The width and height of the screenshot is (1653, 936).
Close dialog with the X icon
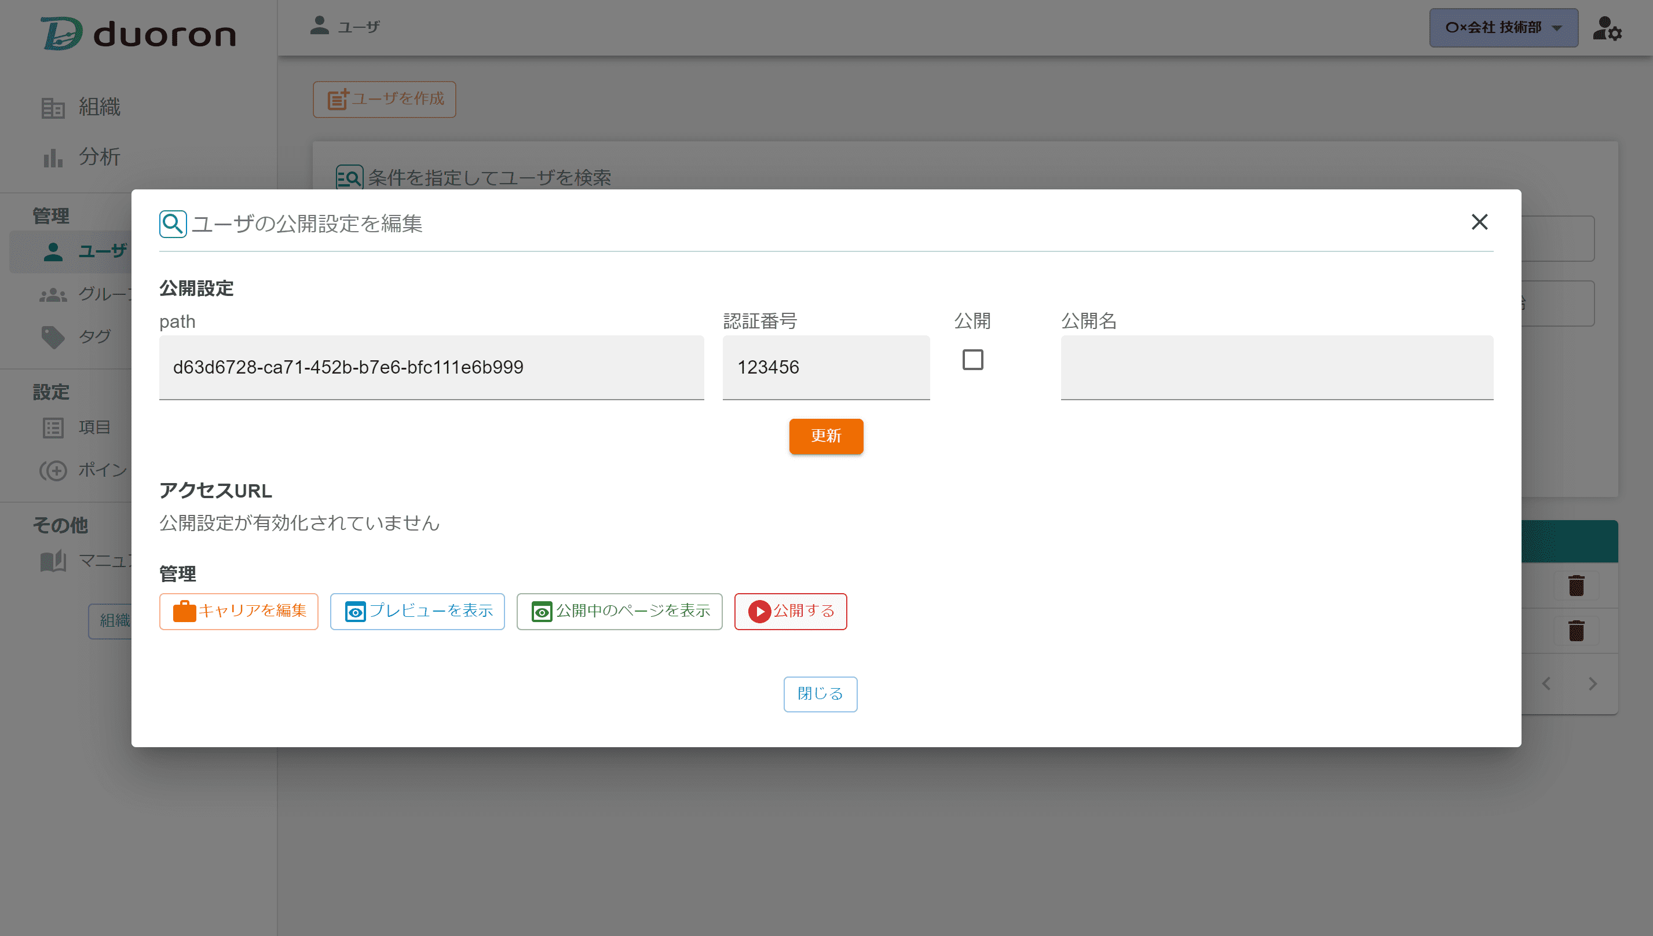point(1480,222)
